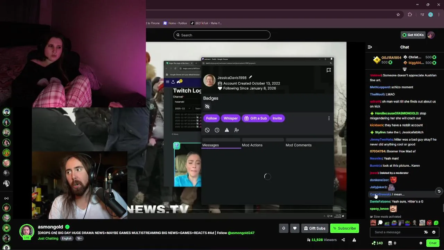Click the red emote in chat emote row
Image resolution: width=444 pixels, height=250 pixels.
coord(429,223)
